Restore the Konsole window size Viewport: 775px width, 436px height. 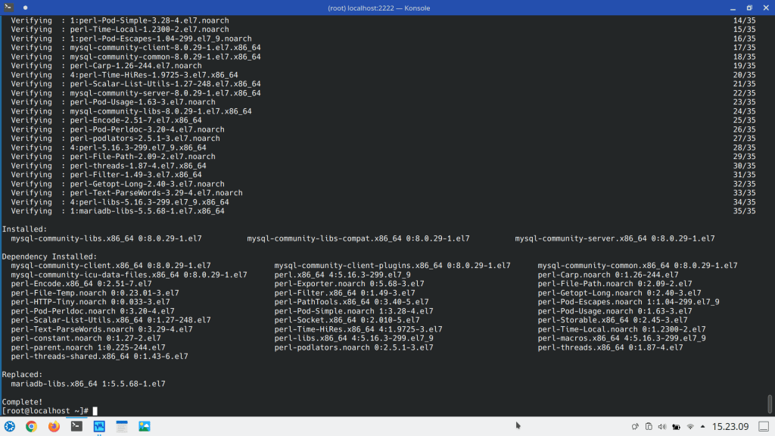749,8
